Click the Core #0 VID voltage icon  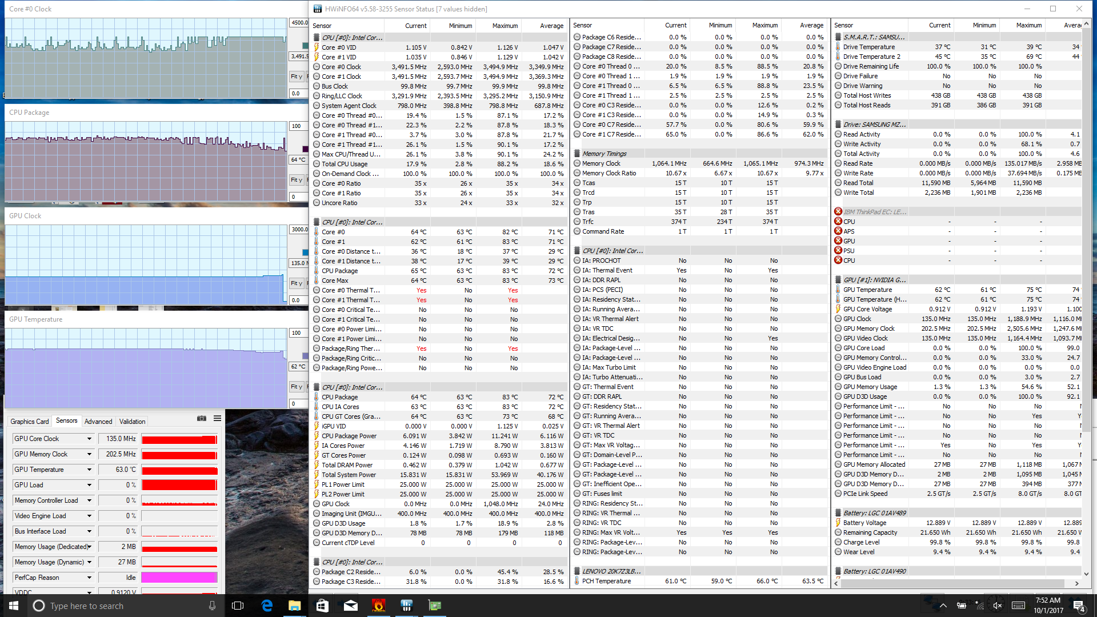click(317, 47)
